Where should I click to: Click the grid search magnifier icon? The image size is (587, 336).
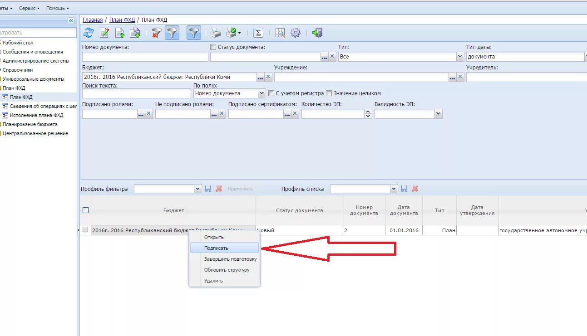[280, 33]
